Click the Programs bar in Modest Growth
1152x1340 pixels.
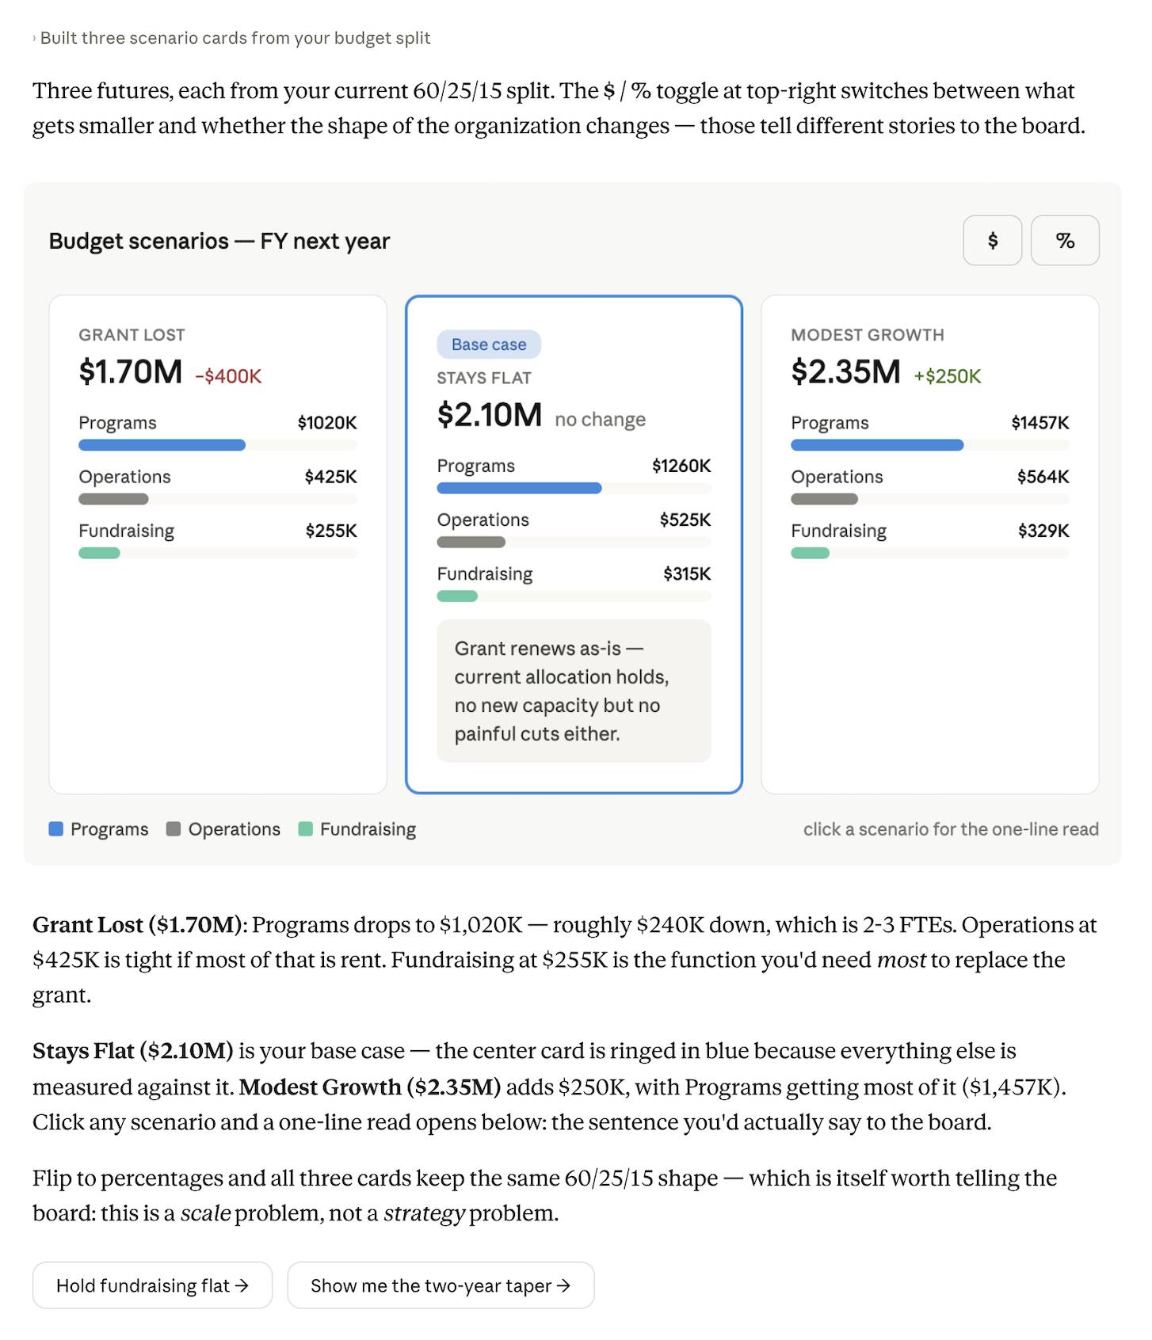(x=876, y=445)
